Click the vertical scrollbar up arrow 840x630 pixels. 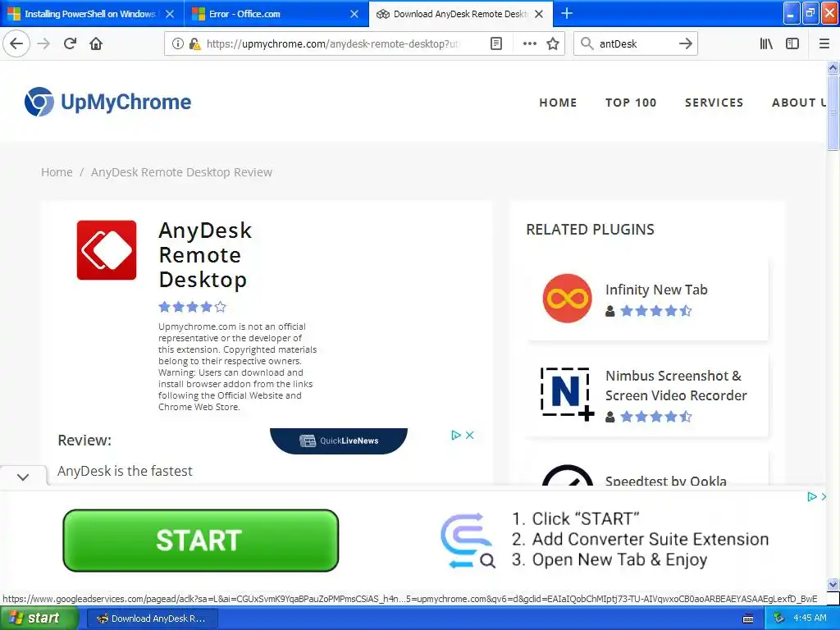[833, 67]
